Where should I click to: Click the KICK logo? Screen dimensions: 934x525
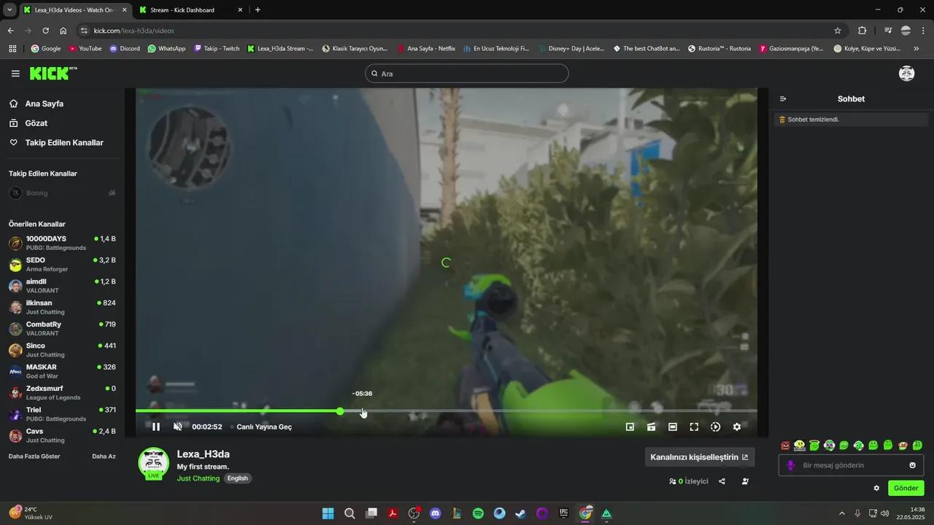[53, 73]
